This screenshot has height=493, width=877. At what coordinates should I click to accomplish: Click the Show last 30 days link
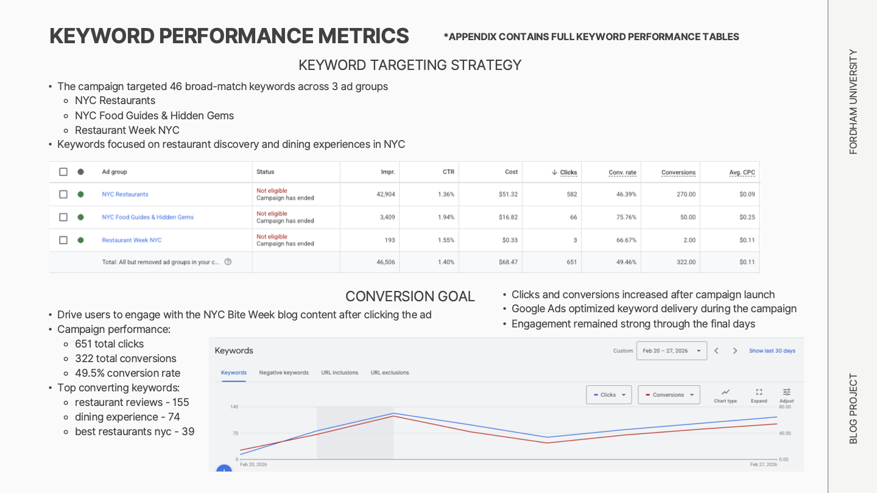click(x=772, y=351)
